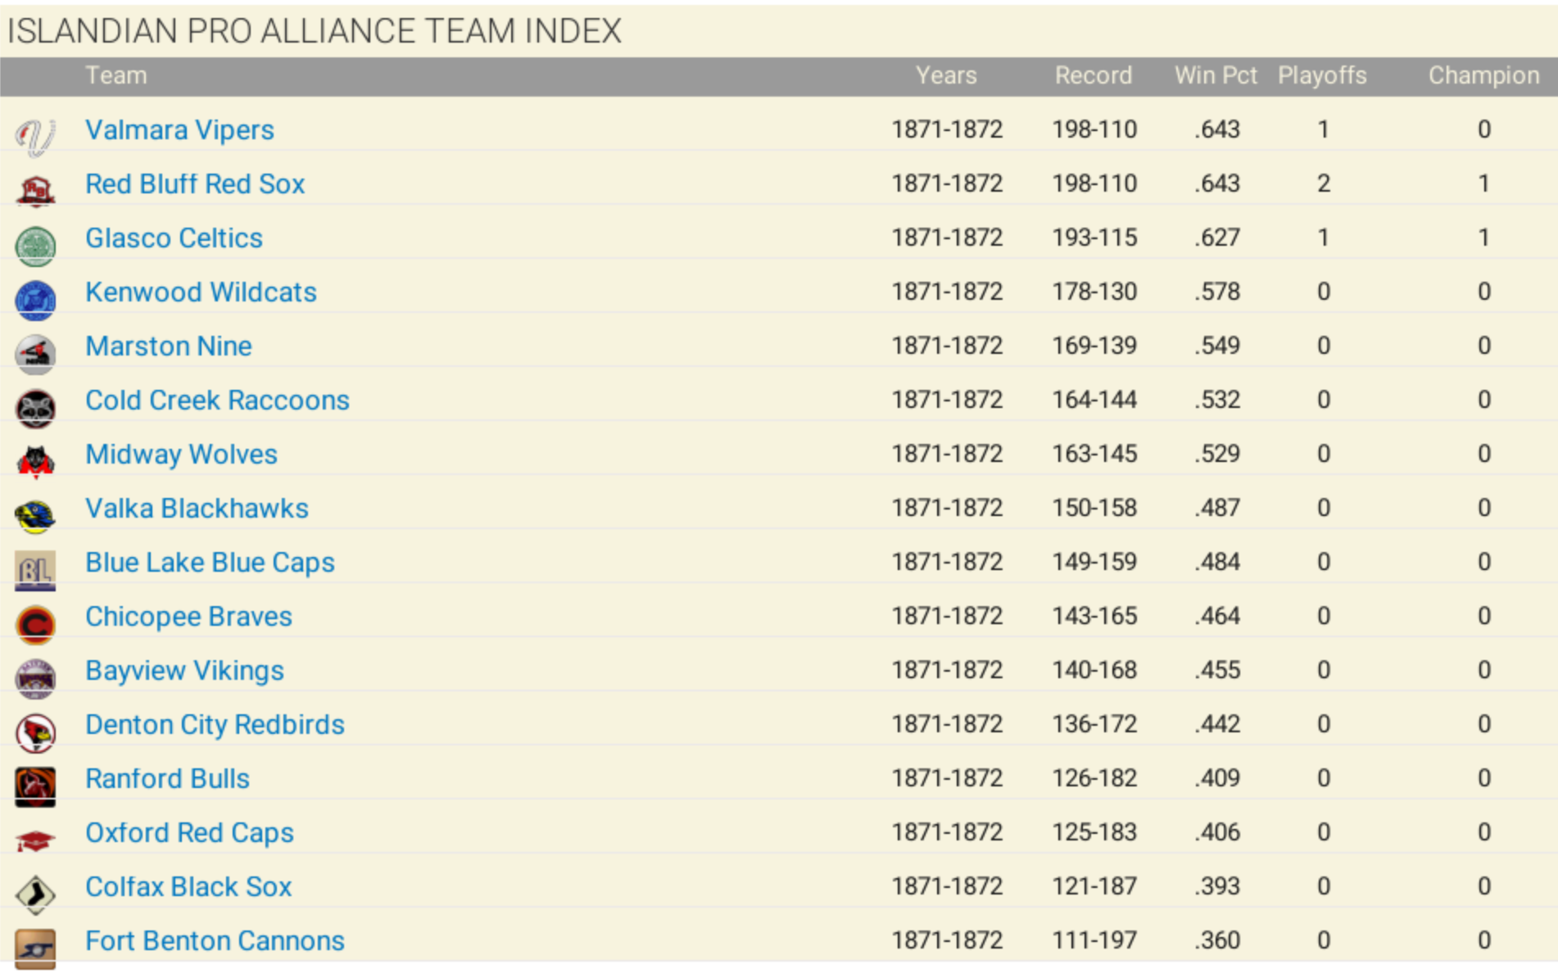Click the Champion column header

click(x=1483, y=75)
